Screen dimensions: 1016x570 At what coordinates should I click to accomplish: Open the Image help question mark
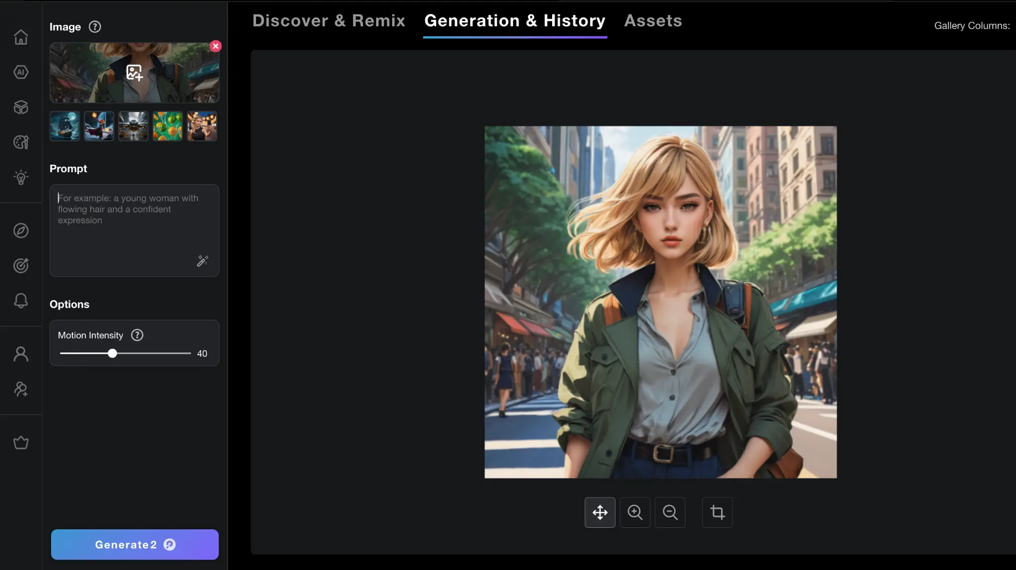[95, 27]
